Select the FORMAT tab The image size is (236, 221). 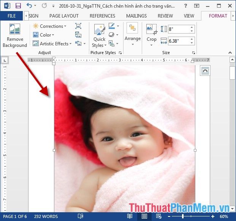click(218, 16)
